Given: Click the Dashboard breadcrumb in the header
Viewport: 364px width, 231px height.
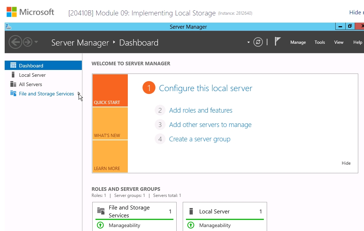Looking at the screenshot, I should pos(139,43).
